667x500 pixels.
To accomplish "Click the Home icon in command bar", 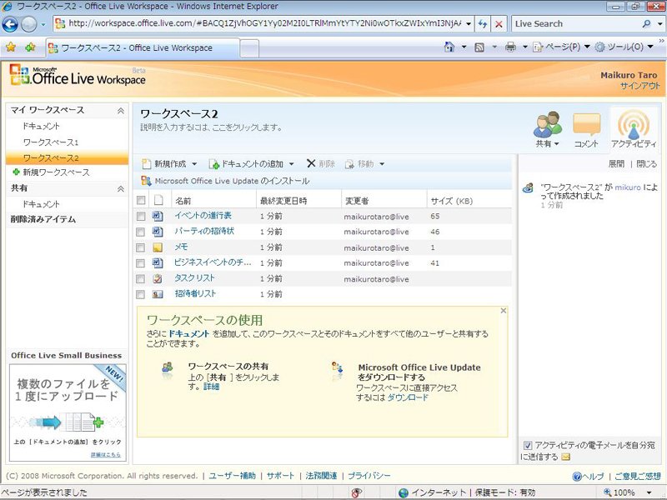I will point(449,47).
